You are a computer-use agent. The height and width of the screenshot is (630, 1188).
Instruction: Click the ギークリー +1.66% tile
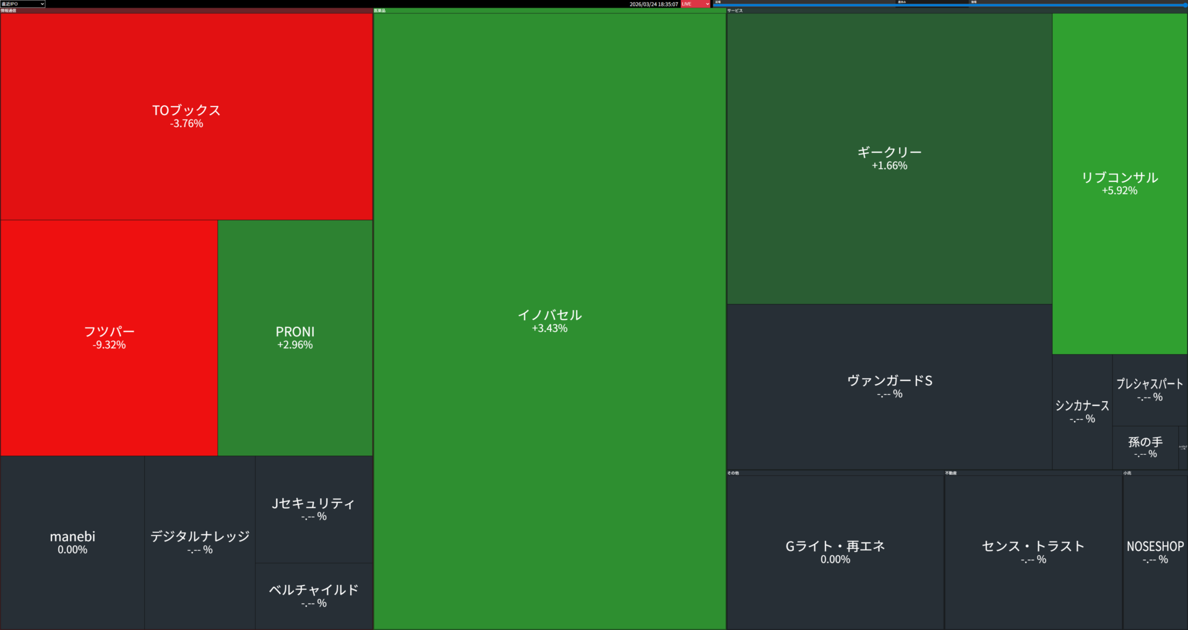pos(889,158)
